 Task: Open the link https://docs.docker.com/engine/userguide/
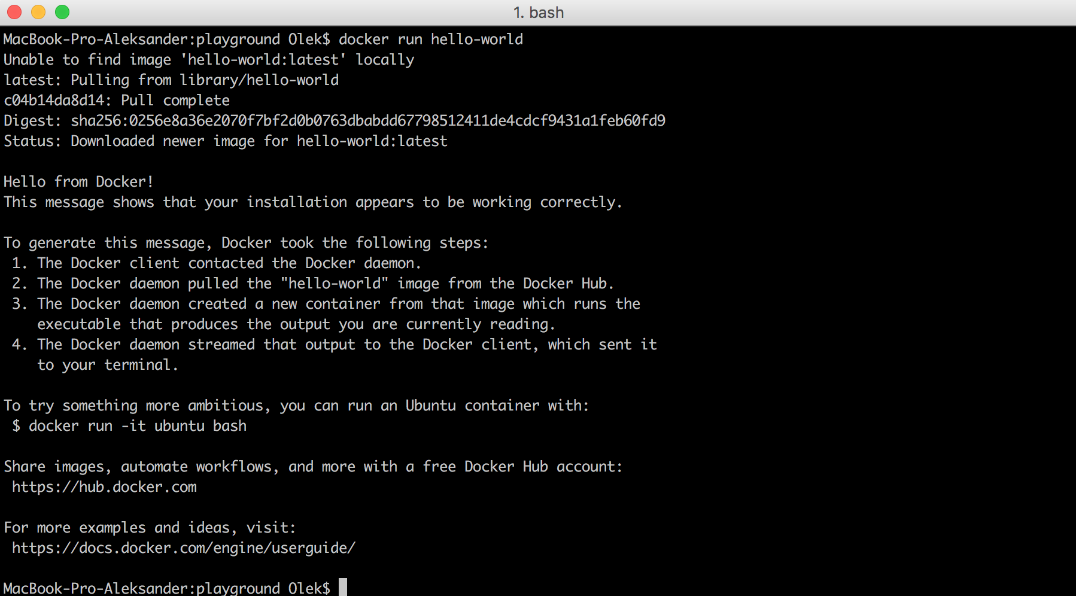pyautogui.click(x=183, y=548)
